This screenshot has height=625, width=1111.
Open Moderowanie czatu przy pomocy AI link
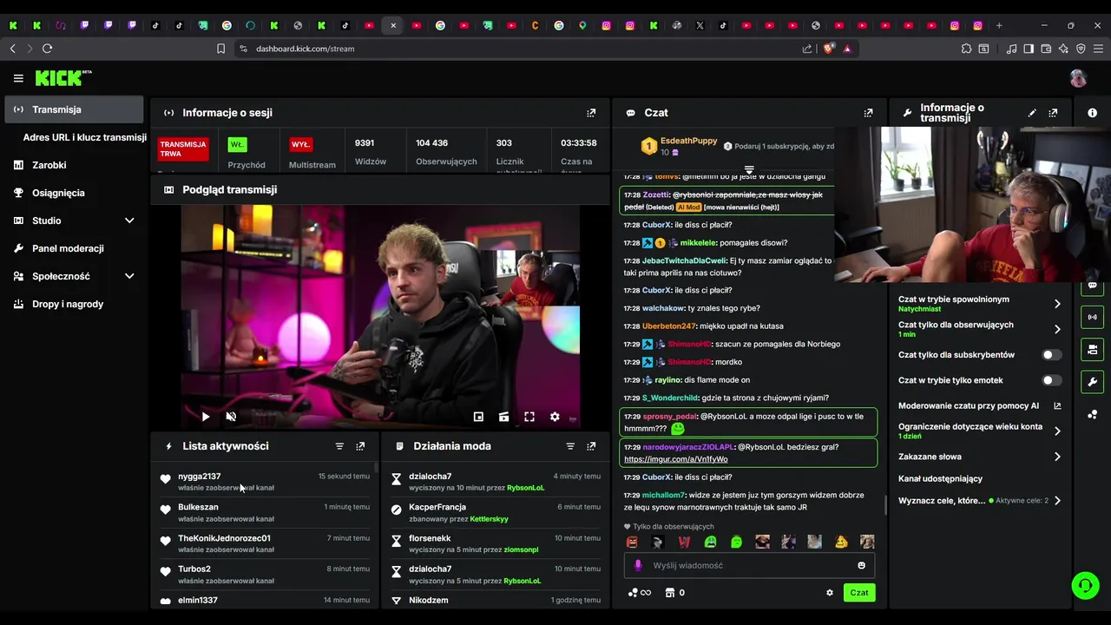(978, 405)
